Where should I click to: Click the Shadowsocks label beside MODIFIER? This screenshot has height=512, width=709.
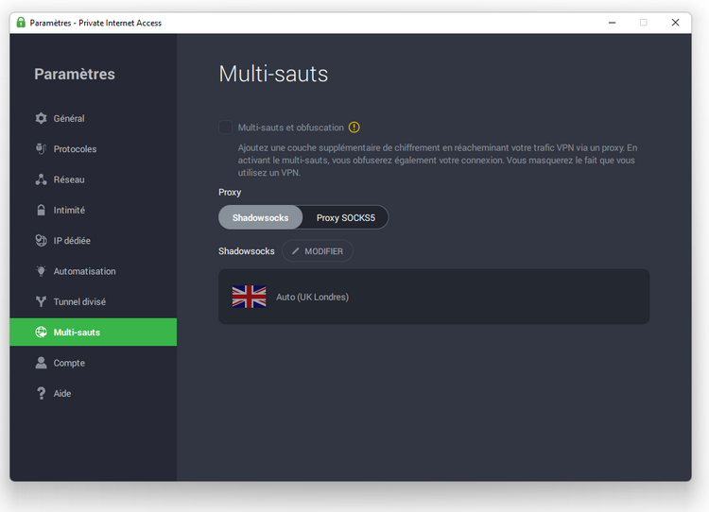pos(247,251)
